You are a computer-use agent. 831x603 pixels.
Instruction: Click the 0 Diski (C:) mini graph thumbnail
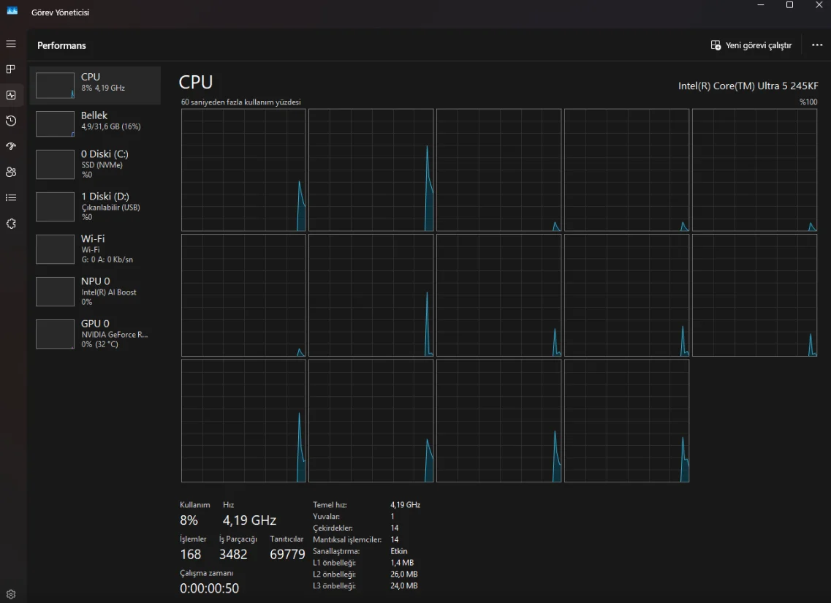tap(55, 164)
